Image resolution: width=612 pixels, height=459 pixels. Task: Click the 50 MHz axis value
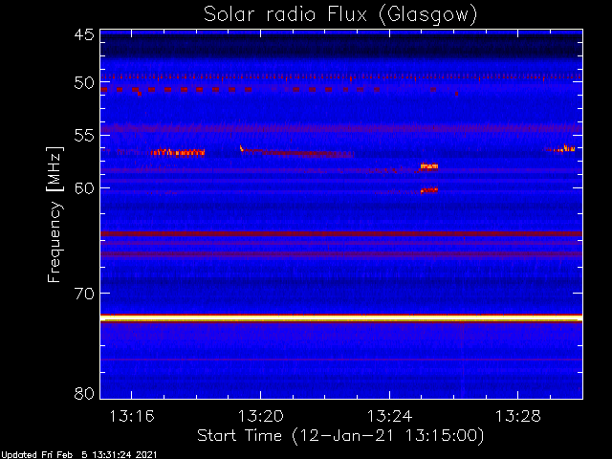[x=84, y=83]
